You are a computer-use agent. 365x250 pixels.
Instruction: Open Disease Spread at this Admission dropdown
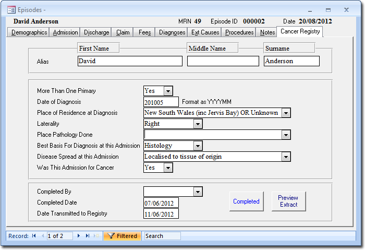[286, 157]
